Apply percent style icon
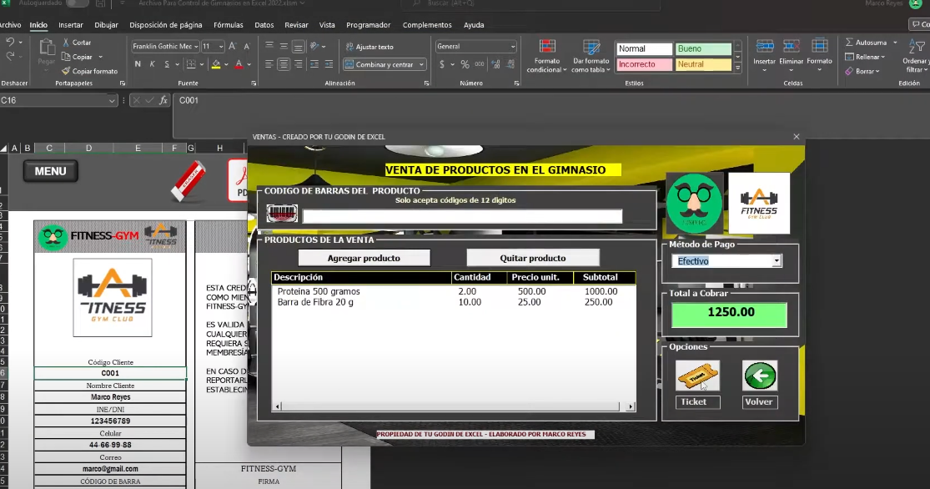930x489 pixels. [465, 64]
